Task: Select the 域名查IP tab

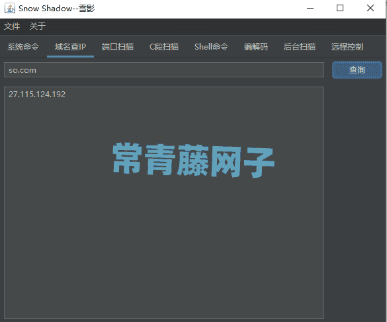Action: pos(70,47)
